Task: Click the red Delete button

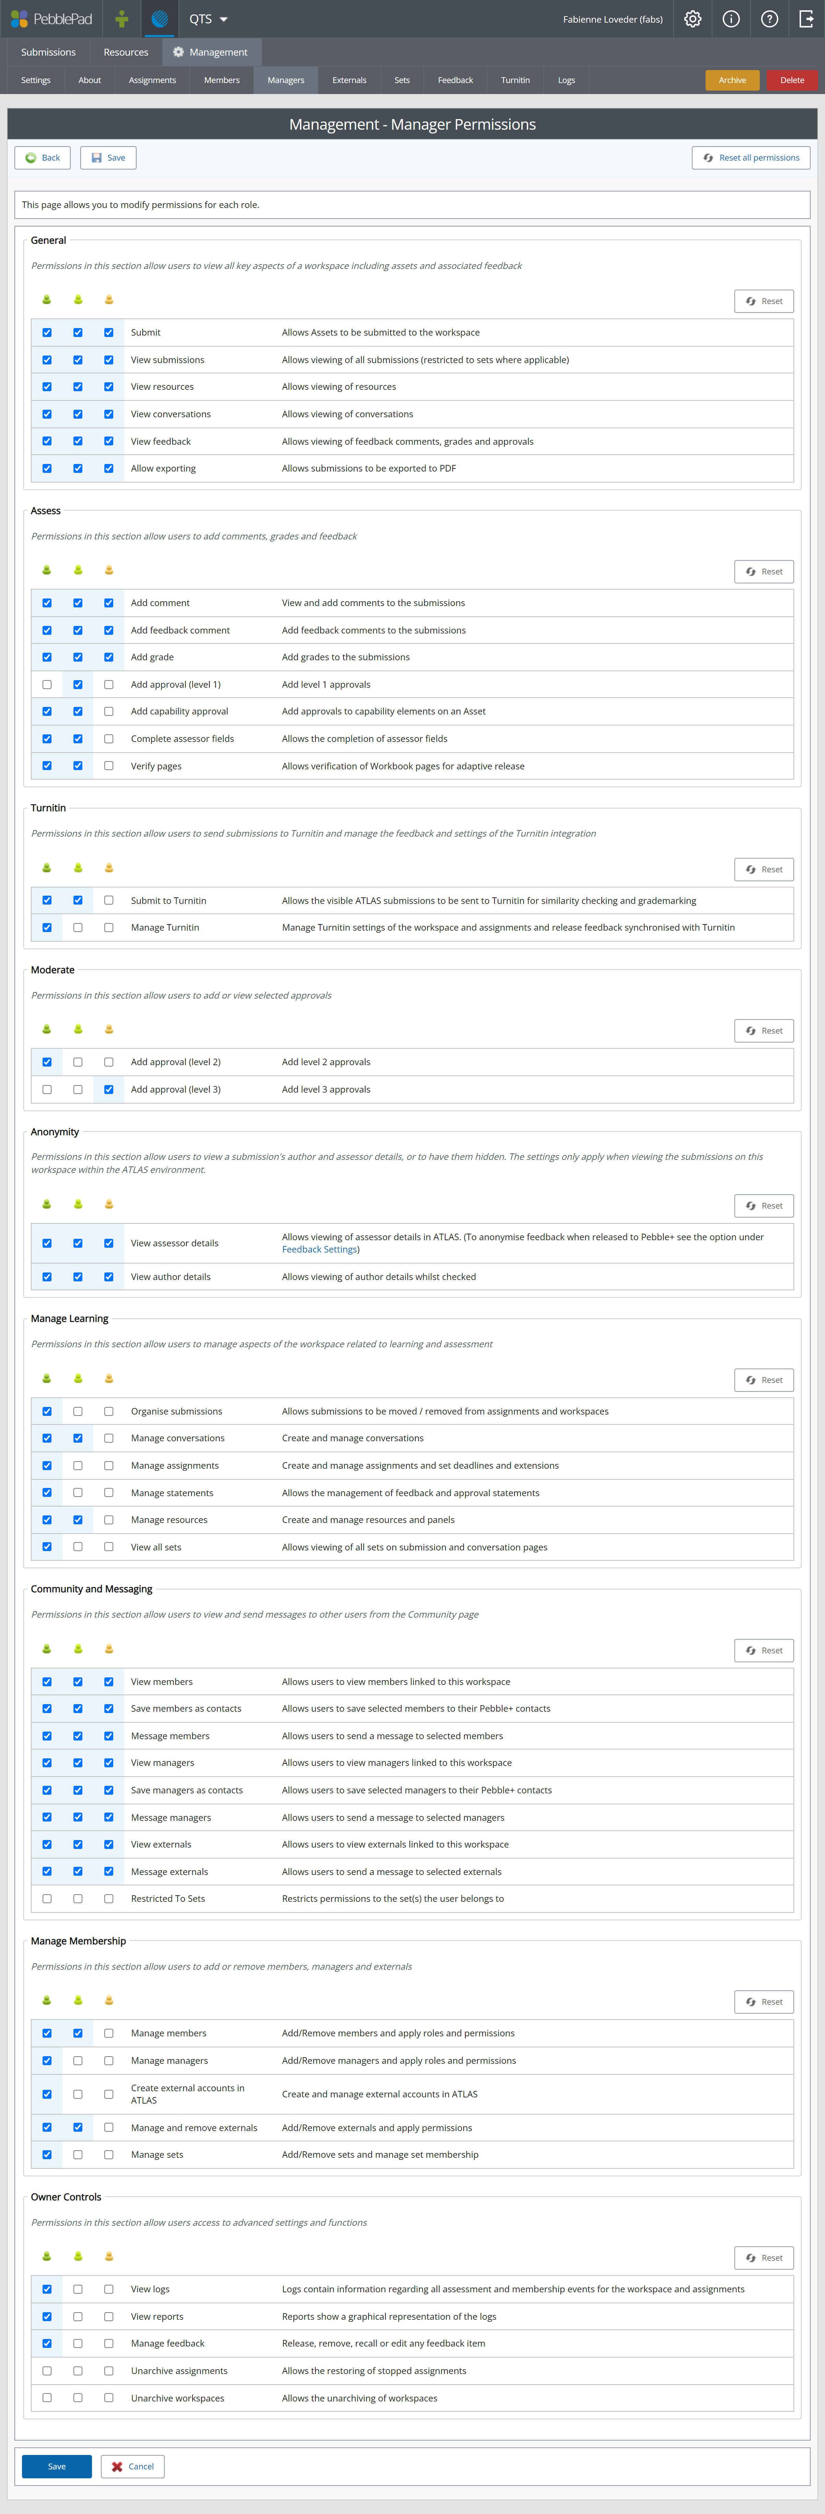Action: click(x=792, y=80)
